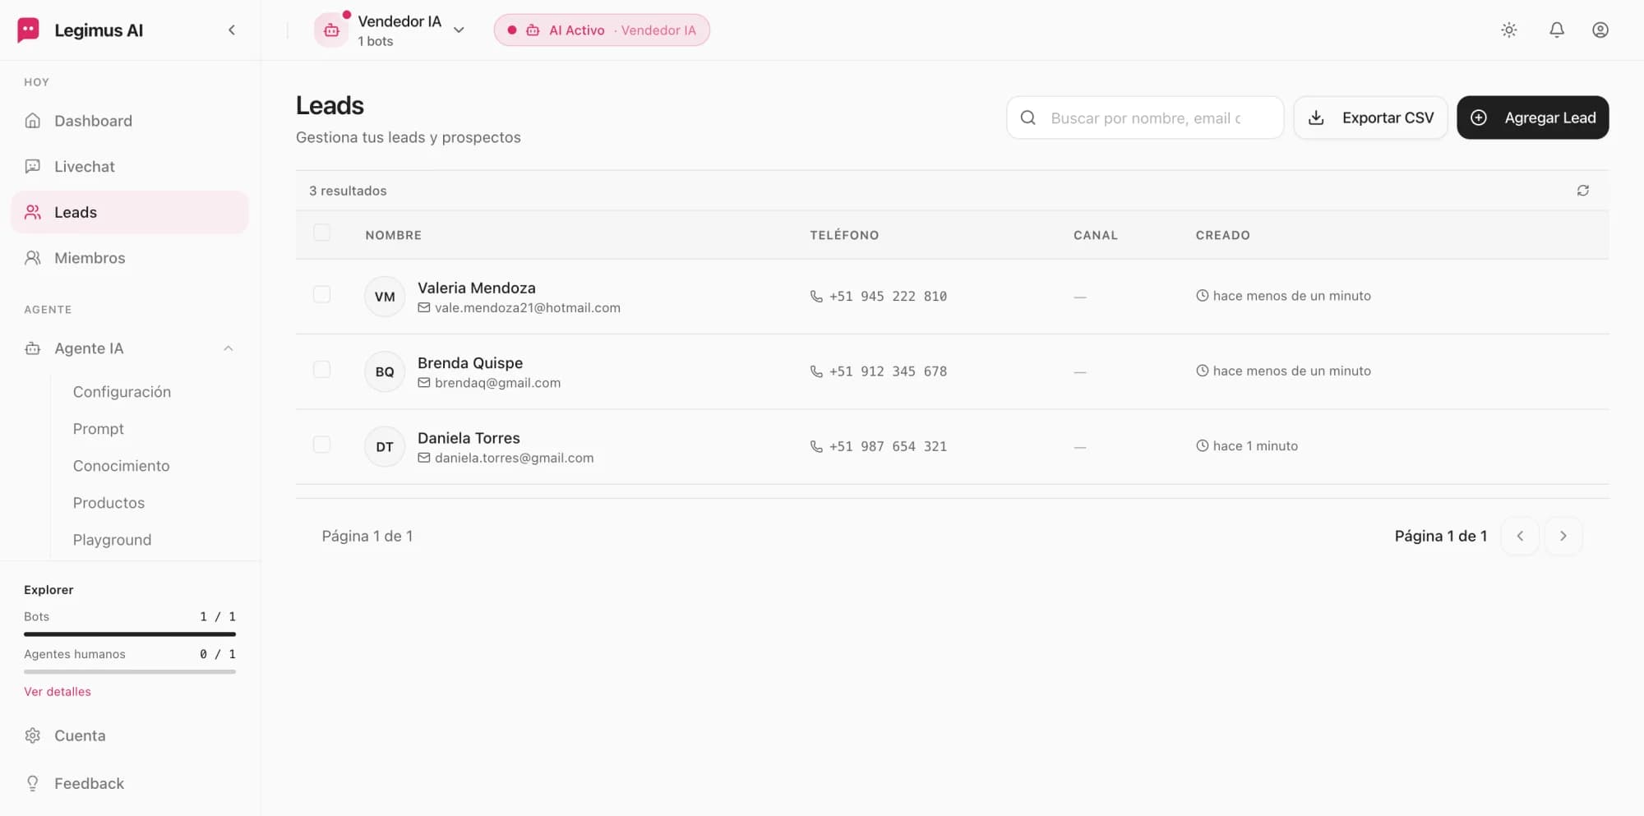Click phone number +51 945 222 810
The height and width of the screenshot is (816, 1644).
888,296
